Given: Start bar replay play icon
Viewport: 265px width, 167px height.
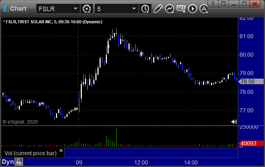Looking at the screenshot, I should coord(193,9).
